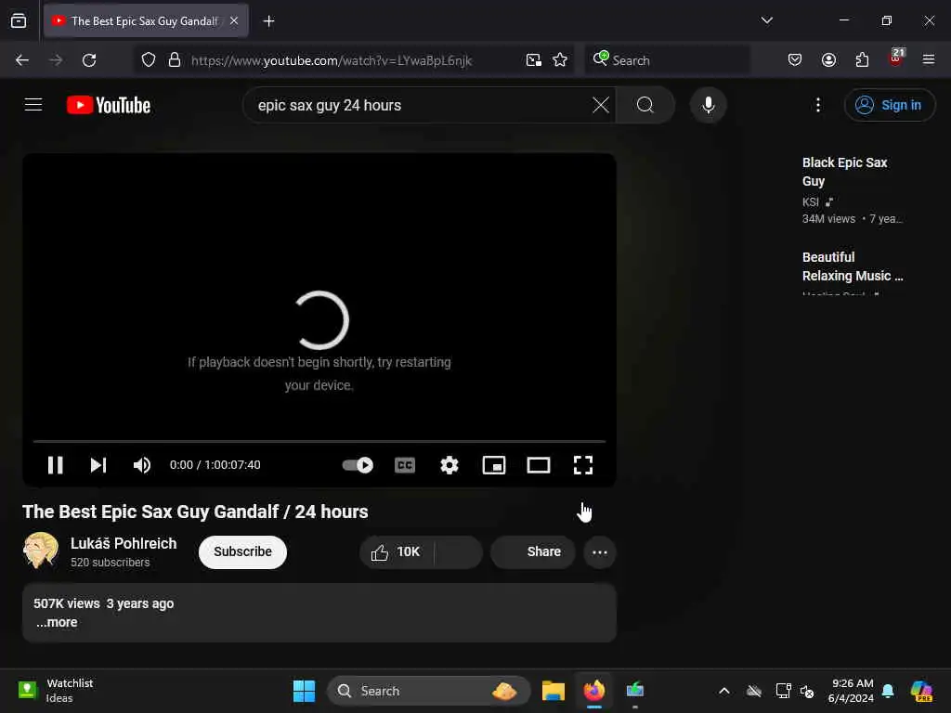Viewport: 951px width, 713px height.
Task: Clear the YouTube search query
Action: tap(601, 105)
